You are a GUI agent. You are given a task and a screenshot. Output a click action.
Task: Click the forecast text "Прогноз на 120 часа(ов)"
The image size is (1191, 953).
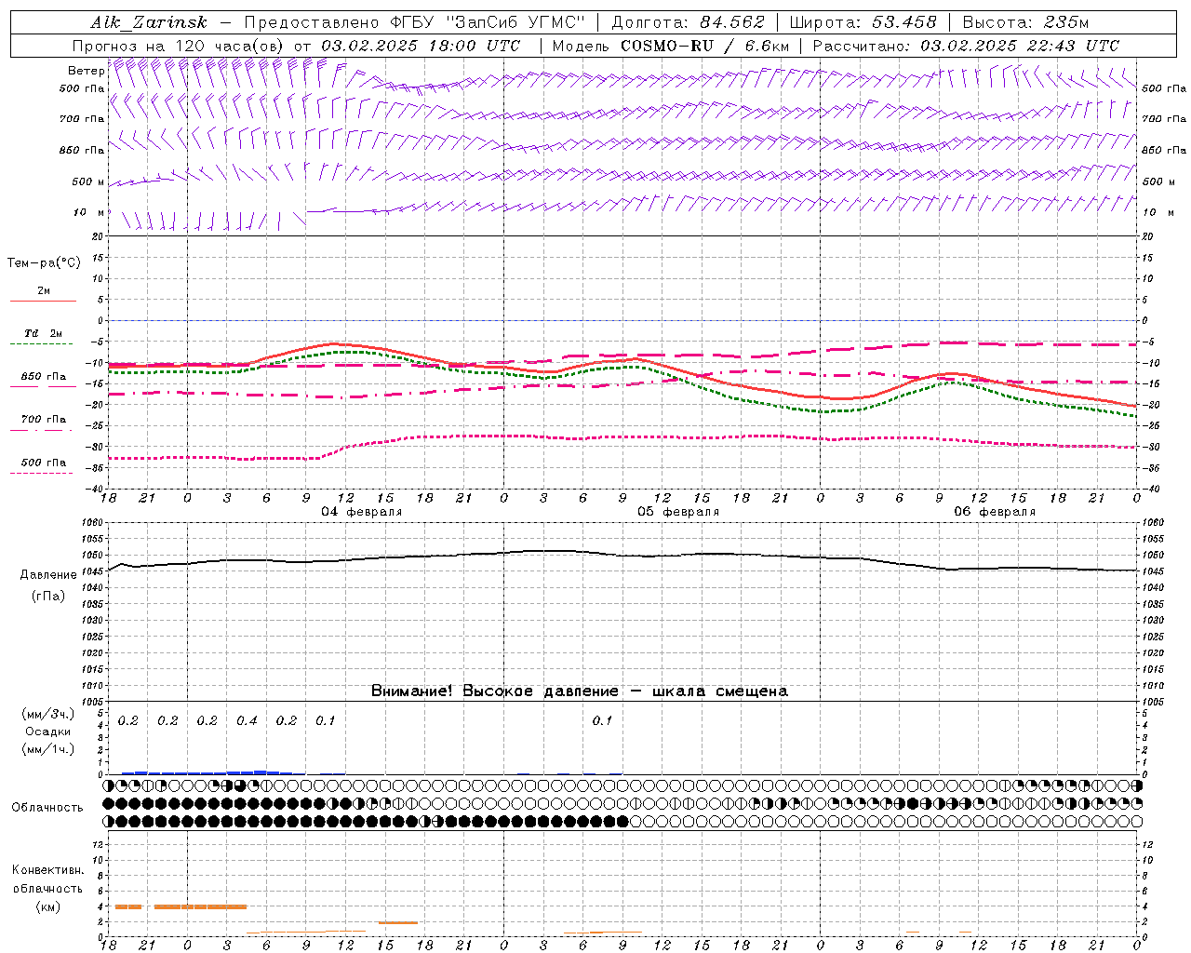pos(180,46)
